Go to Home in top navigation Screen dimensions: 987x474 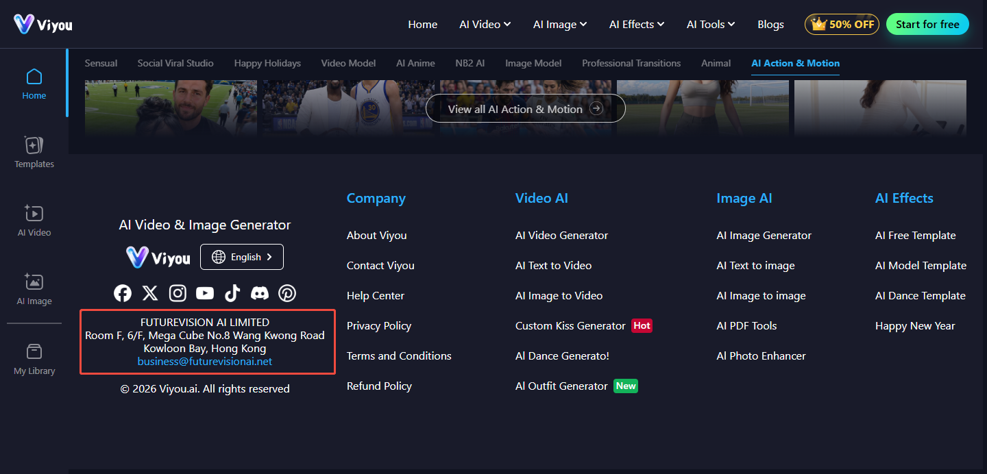(x=423, y=24)
